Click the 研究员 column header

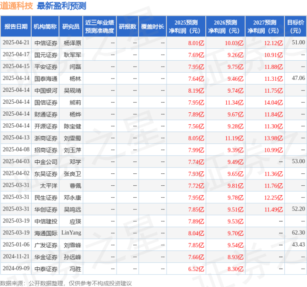(71, 26)
